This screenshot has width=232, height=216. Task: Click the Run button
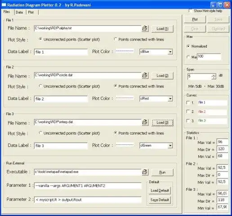162,172
